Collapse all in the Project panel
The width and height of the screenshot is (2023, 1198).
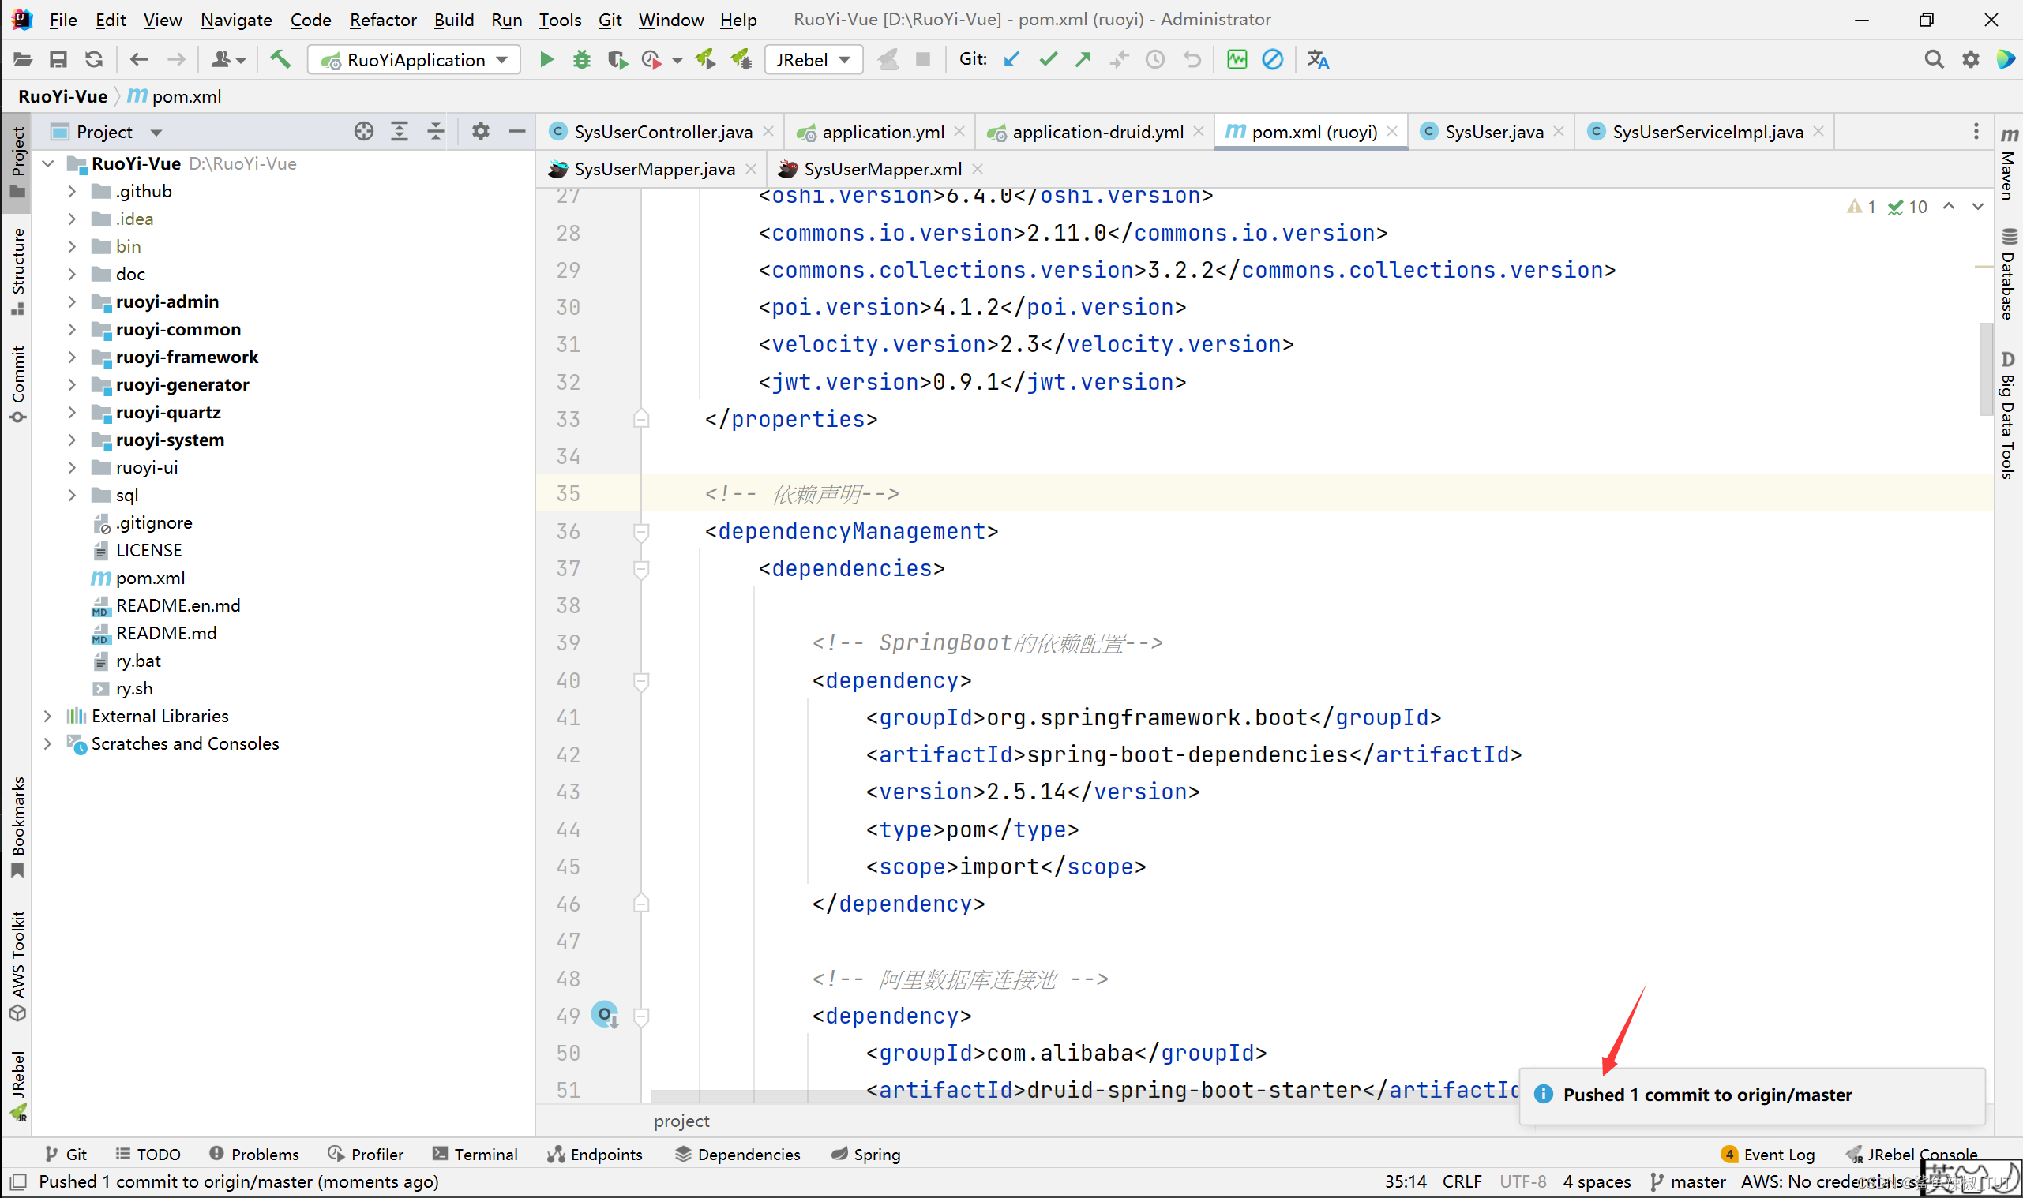(x=436, y=132)
